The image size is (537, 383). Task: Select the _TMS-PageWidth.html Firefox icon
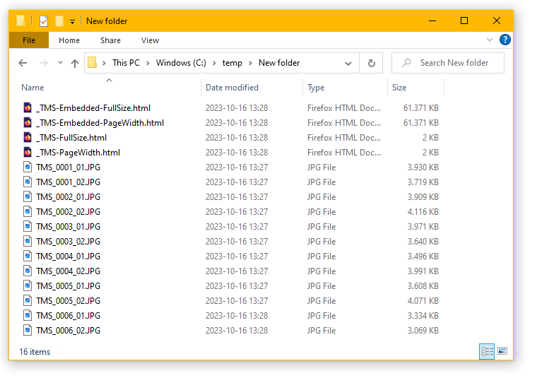(28, 153)
